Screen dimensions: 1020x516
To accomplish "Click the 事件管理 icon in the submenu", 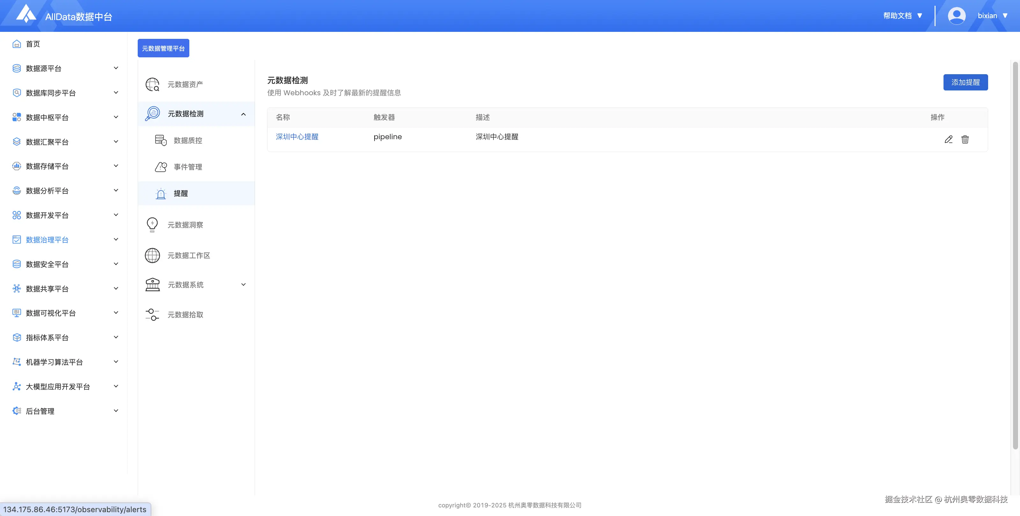I will 161,167.
